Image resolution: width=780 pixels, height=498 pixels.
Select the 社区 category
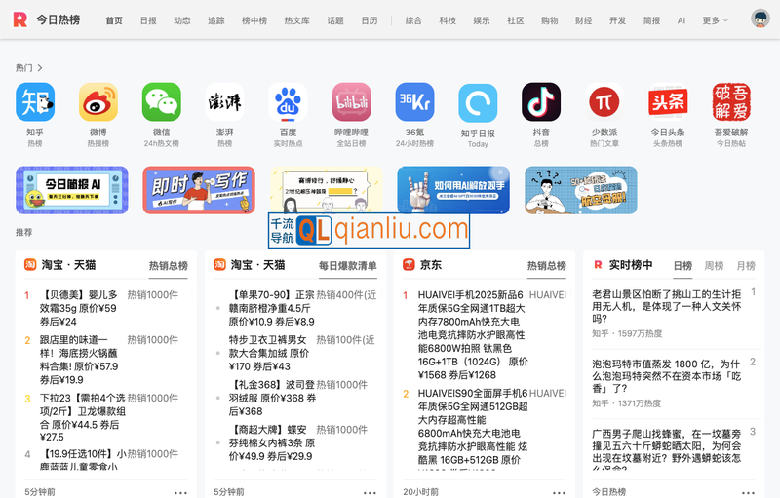(x=516, y=20)
